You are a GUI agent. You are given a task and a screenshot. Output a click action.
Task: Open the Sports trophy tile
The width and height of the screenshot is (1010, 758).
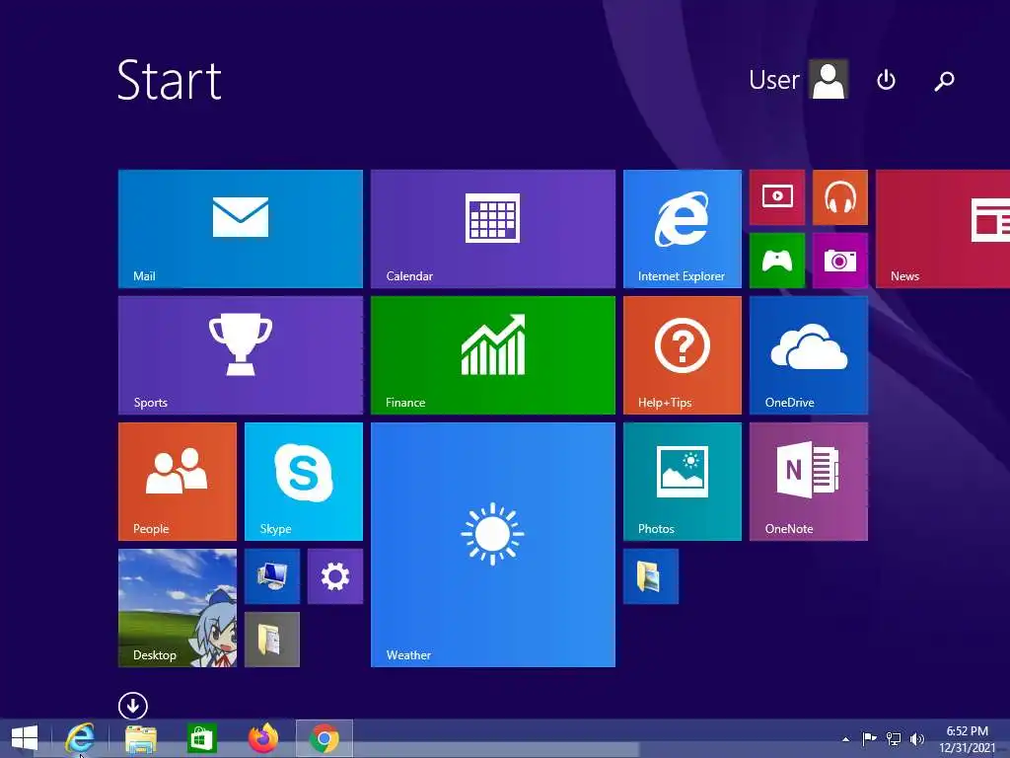click(x=241, y=355)
